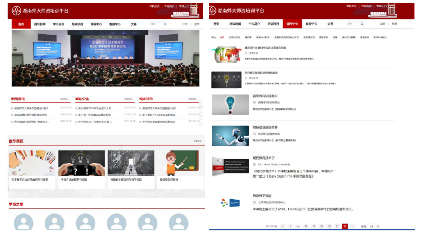Switch to 客服中心 tab in right navigation

(311, 24)
